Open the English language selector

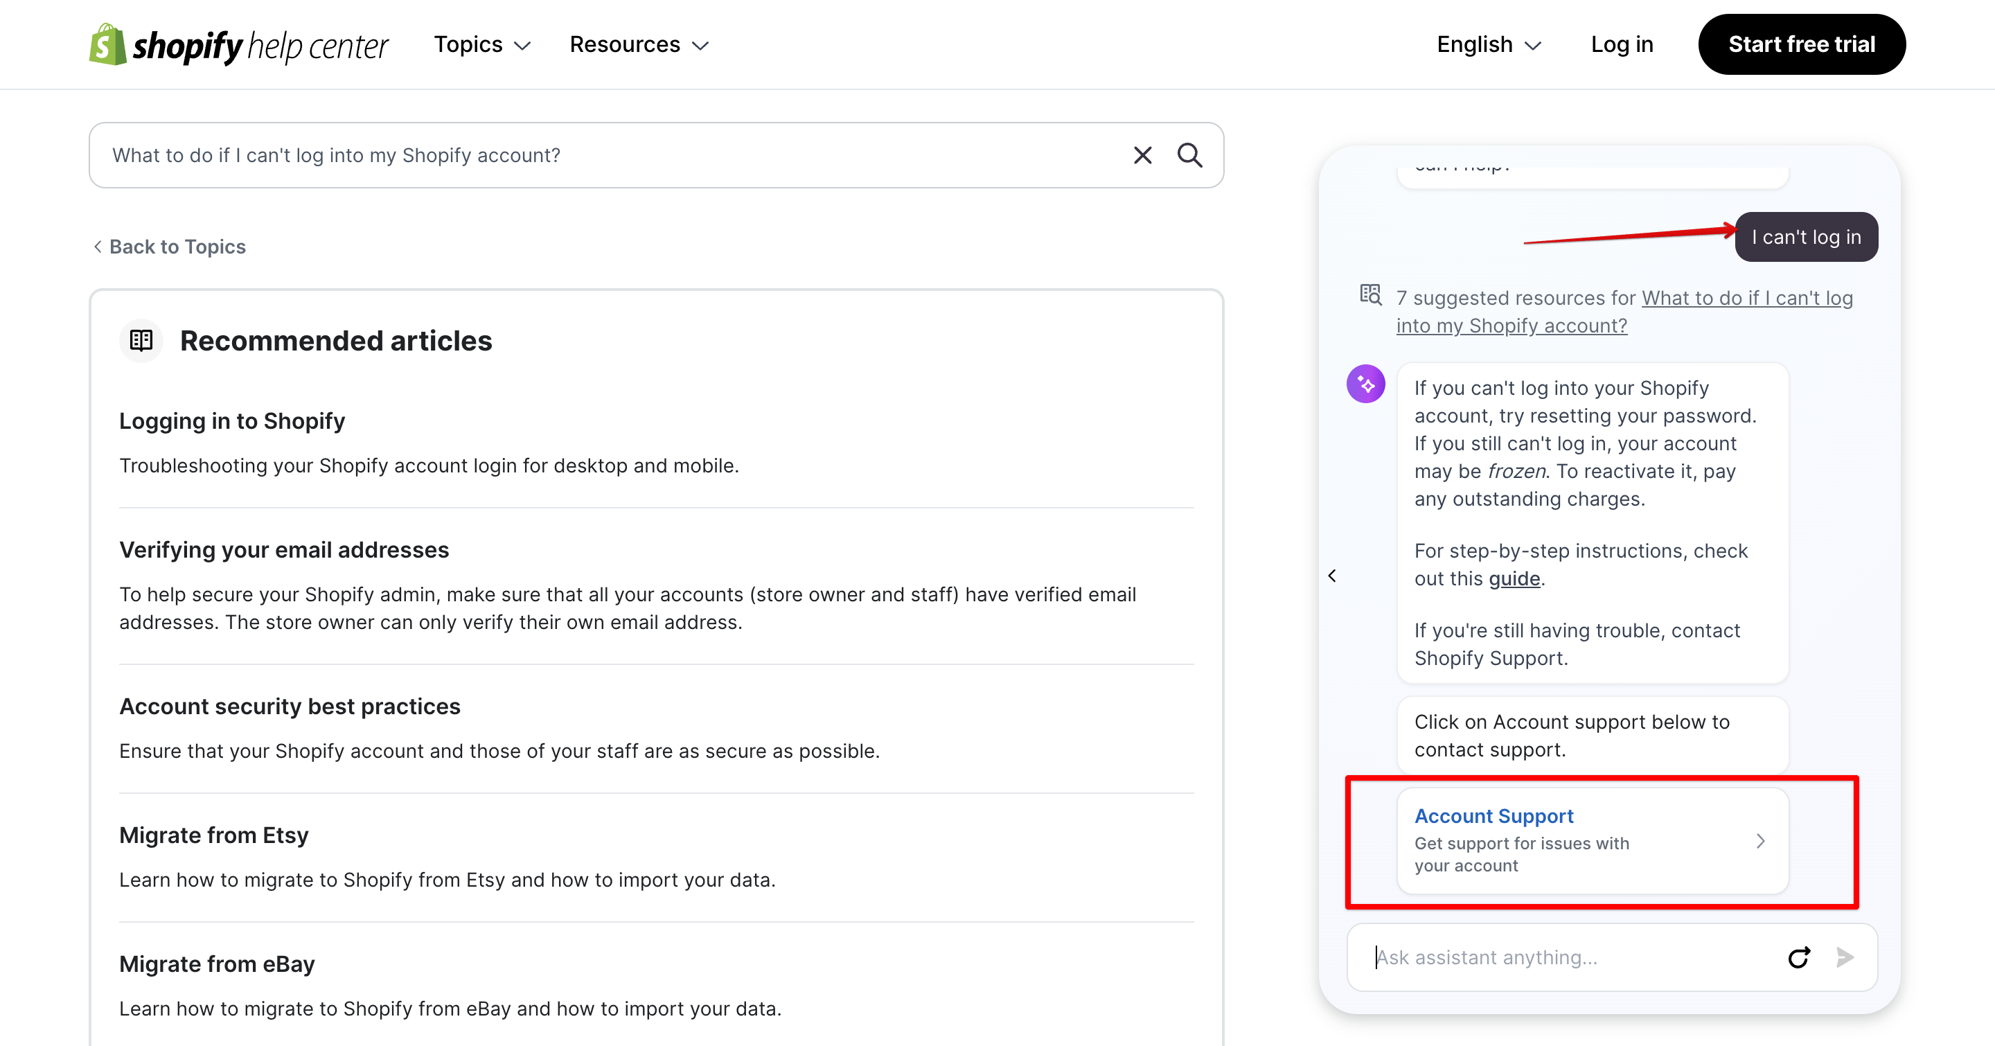pos(1489,45)
